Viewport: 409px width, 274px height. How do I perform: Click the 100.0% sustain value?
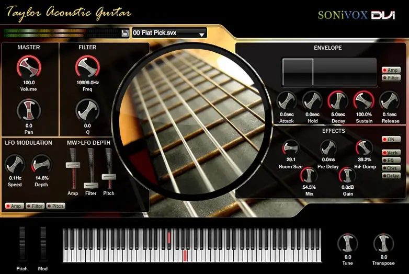click(364, 115)
